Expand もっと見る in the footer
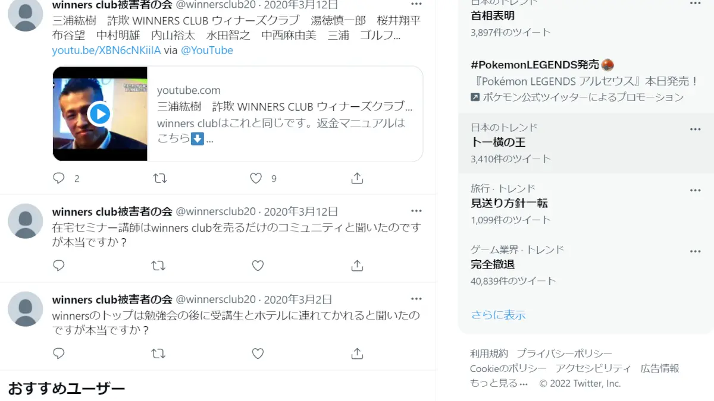The width and height of the screenshot is (714, 401). [x=499, y=383]
